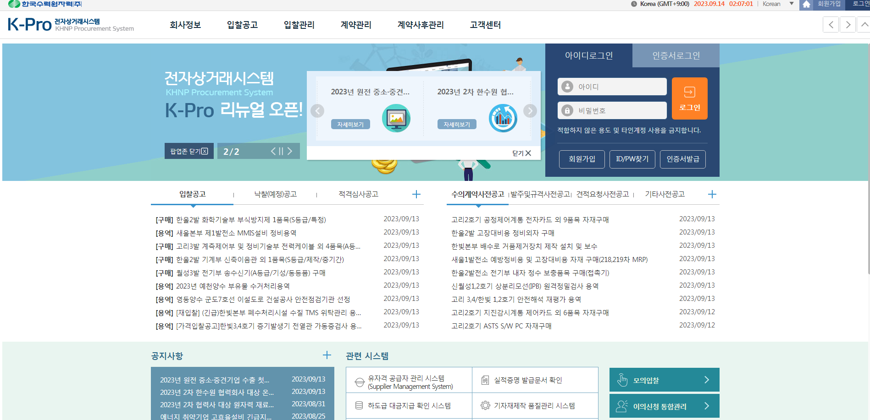Switch to 인증서로그인 tab
870x420 pixels.
pyautogui.click(x=676, y=55)
